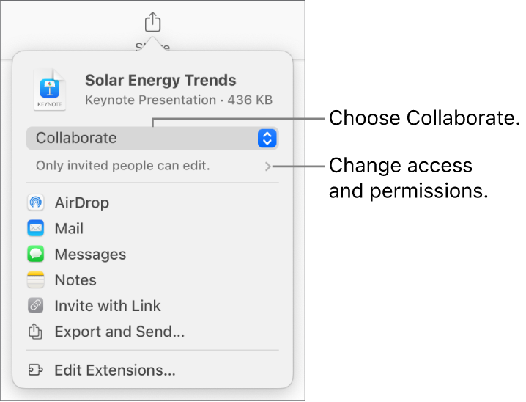Choose Invite with Link option

tap(108, 306)
